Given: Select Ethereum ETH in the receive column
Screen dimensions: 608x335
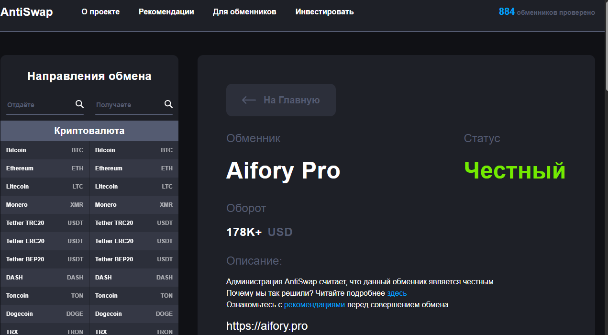Looking at the screenshot, I should 133,168.
